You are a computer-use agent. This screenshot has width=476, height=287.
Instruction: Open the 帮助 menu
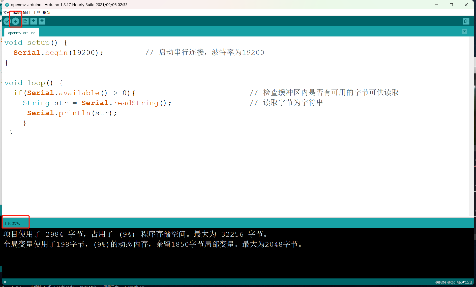(46, 13)
